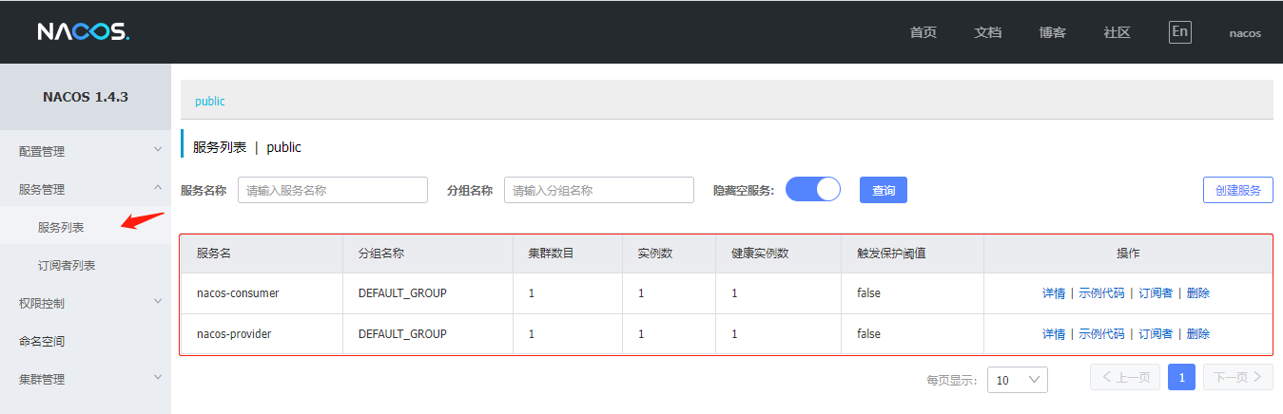Open 示例代码 for nacos-provider

pyautogui.click(x=1101, y=334)
